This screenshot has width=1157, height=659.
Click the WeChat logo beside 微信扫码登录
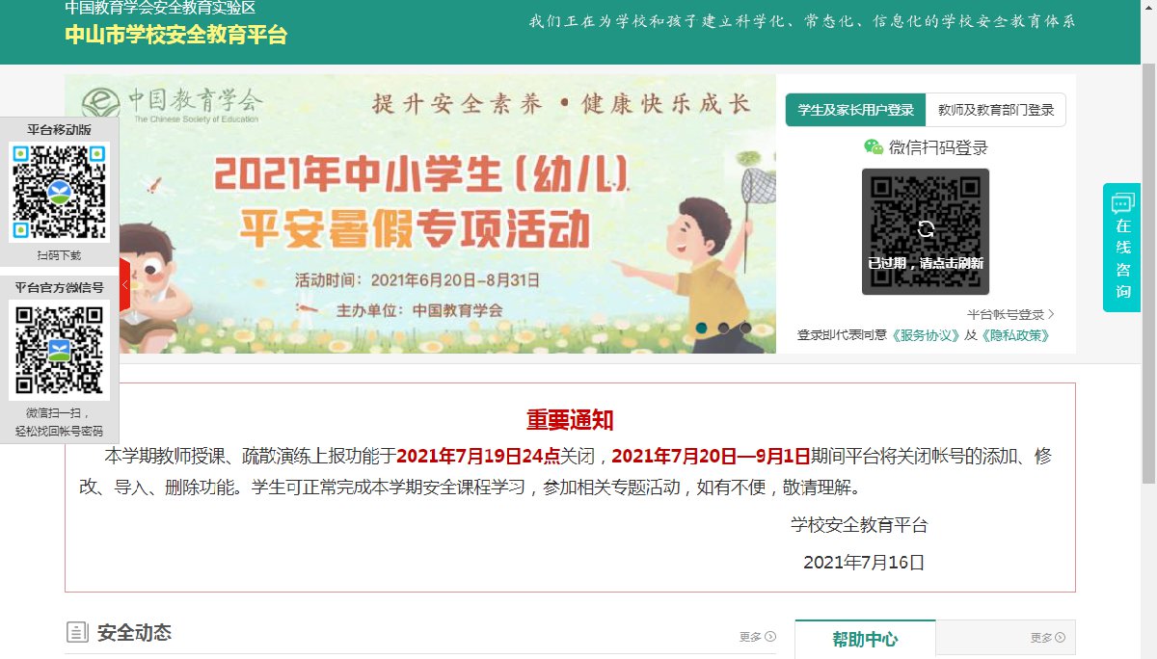874,146
